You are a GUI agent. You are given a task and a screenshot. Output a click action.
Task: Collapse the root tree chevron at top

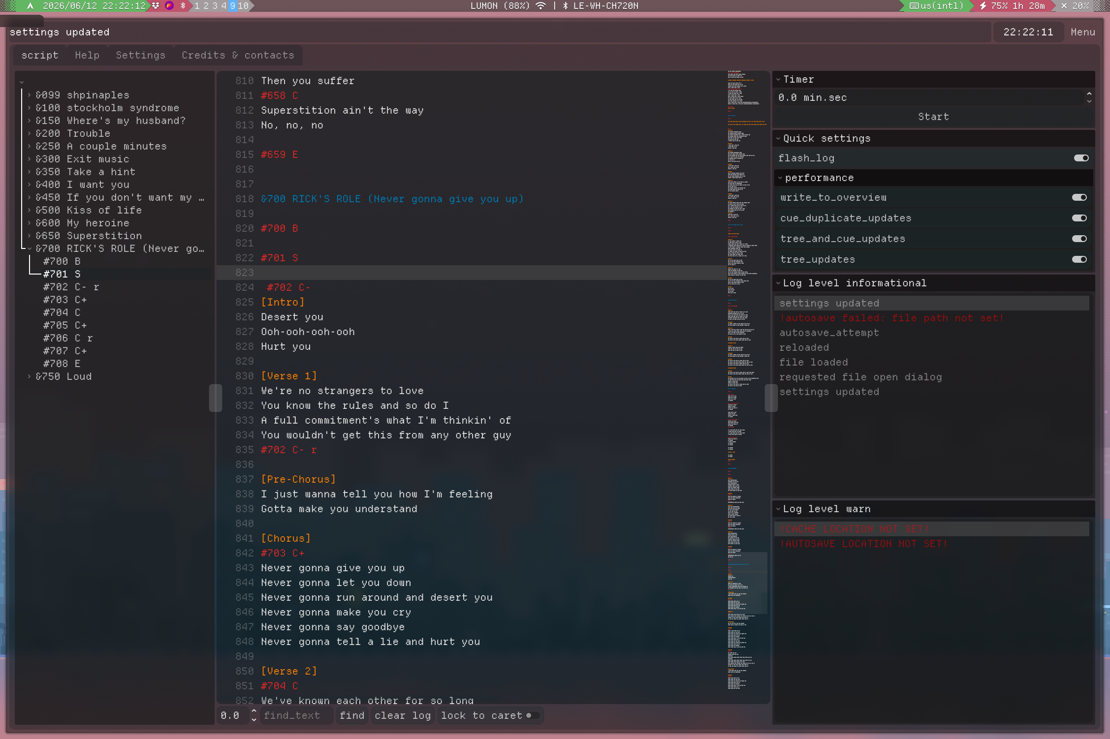pos(22,82)
